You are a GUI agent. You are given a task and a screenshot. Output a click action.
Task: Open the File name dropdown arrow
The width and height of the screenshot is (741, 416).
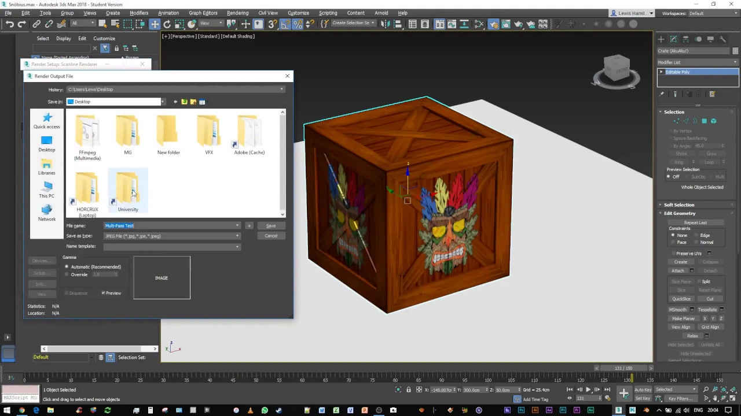tap(237, 226)
